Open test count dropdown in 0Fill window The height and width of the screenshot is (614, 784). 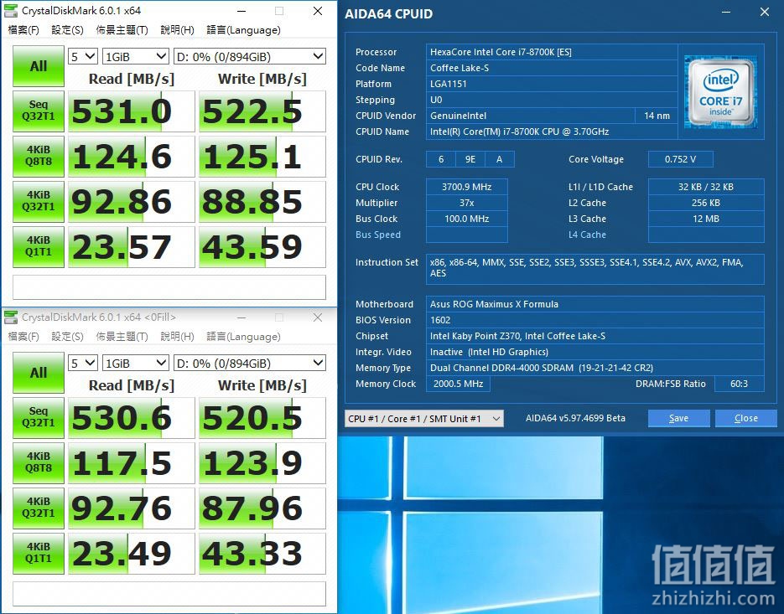pyautogui.click(x=83, y=364)
